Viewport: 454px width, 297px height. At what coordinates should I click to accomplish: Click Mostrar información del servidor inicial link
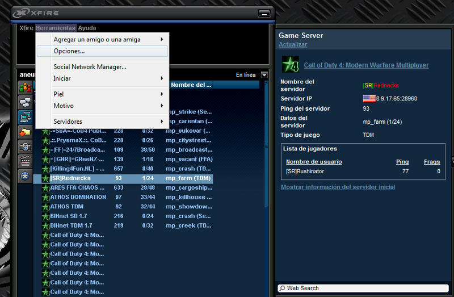coord(338,187)
